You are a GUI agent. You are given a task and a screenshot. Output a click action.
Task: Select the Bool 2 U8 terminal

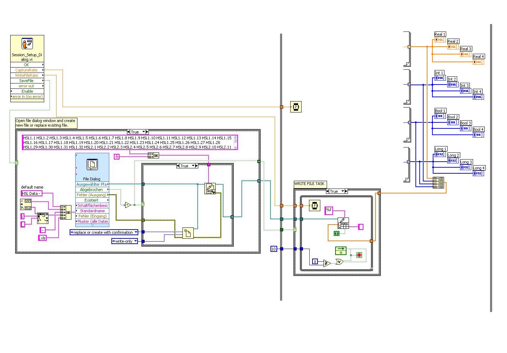coord(453,122)
